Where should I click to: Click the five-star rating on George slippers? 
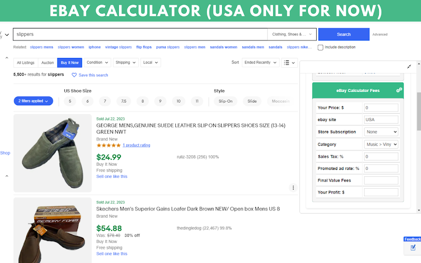click(x=108, y=145)
